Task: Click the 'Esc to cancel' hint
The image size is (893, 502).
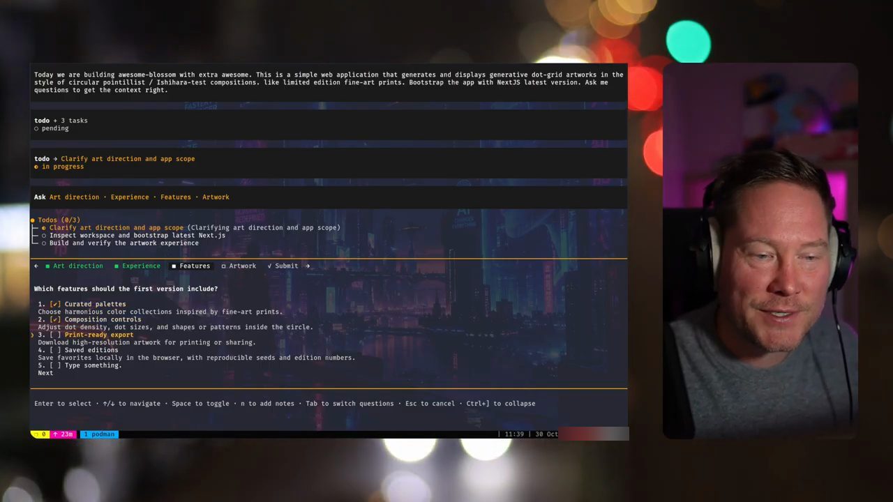Action: tap(429, 404)
